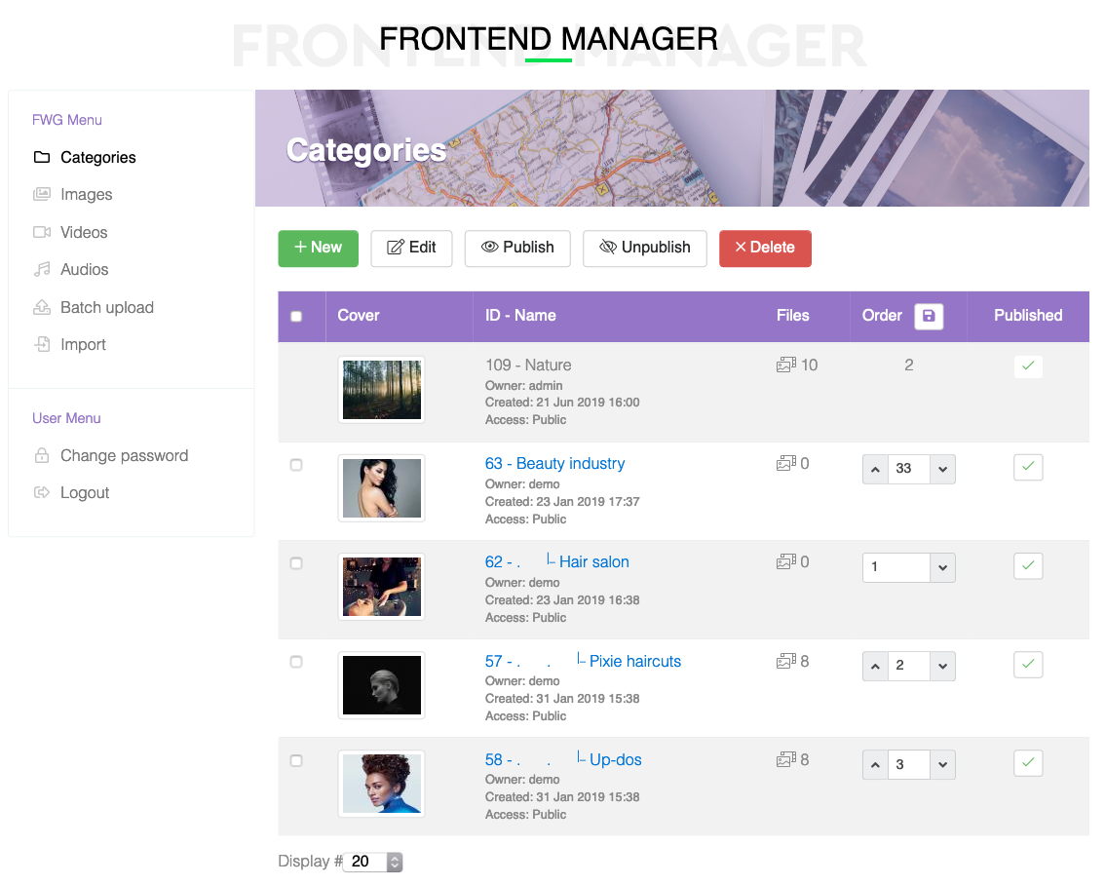Save the category ordering via the disk icon
The height and width of the screenshot is (885, 1105).
click(x=928, y=316)
